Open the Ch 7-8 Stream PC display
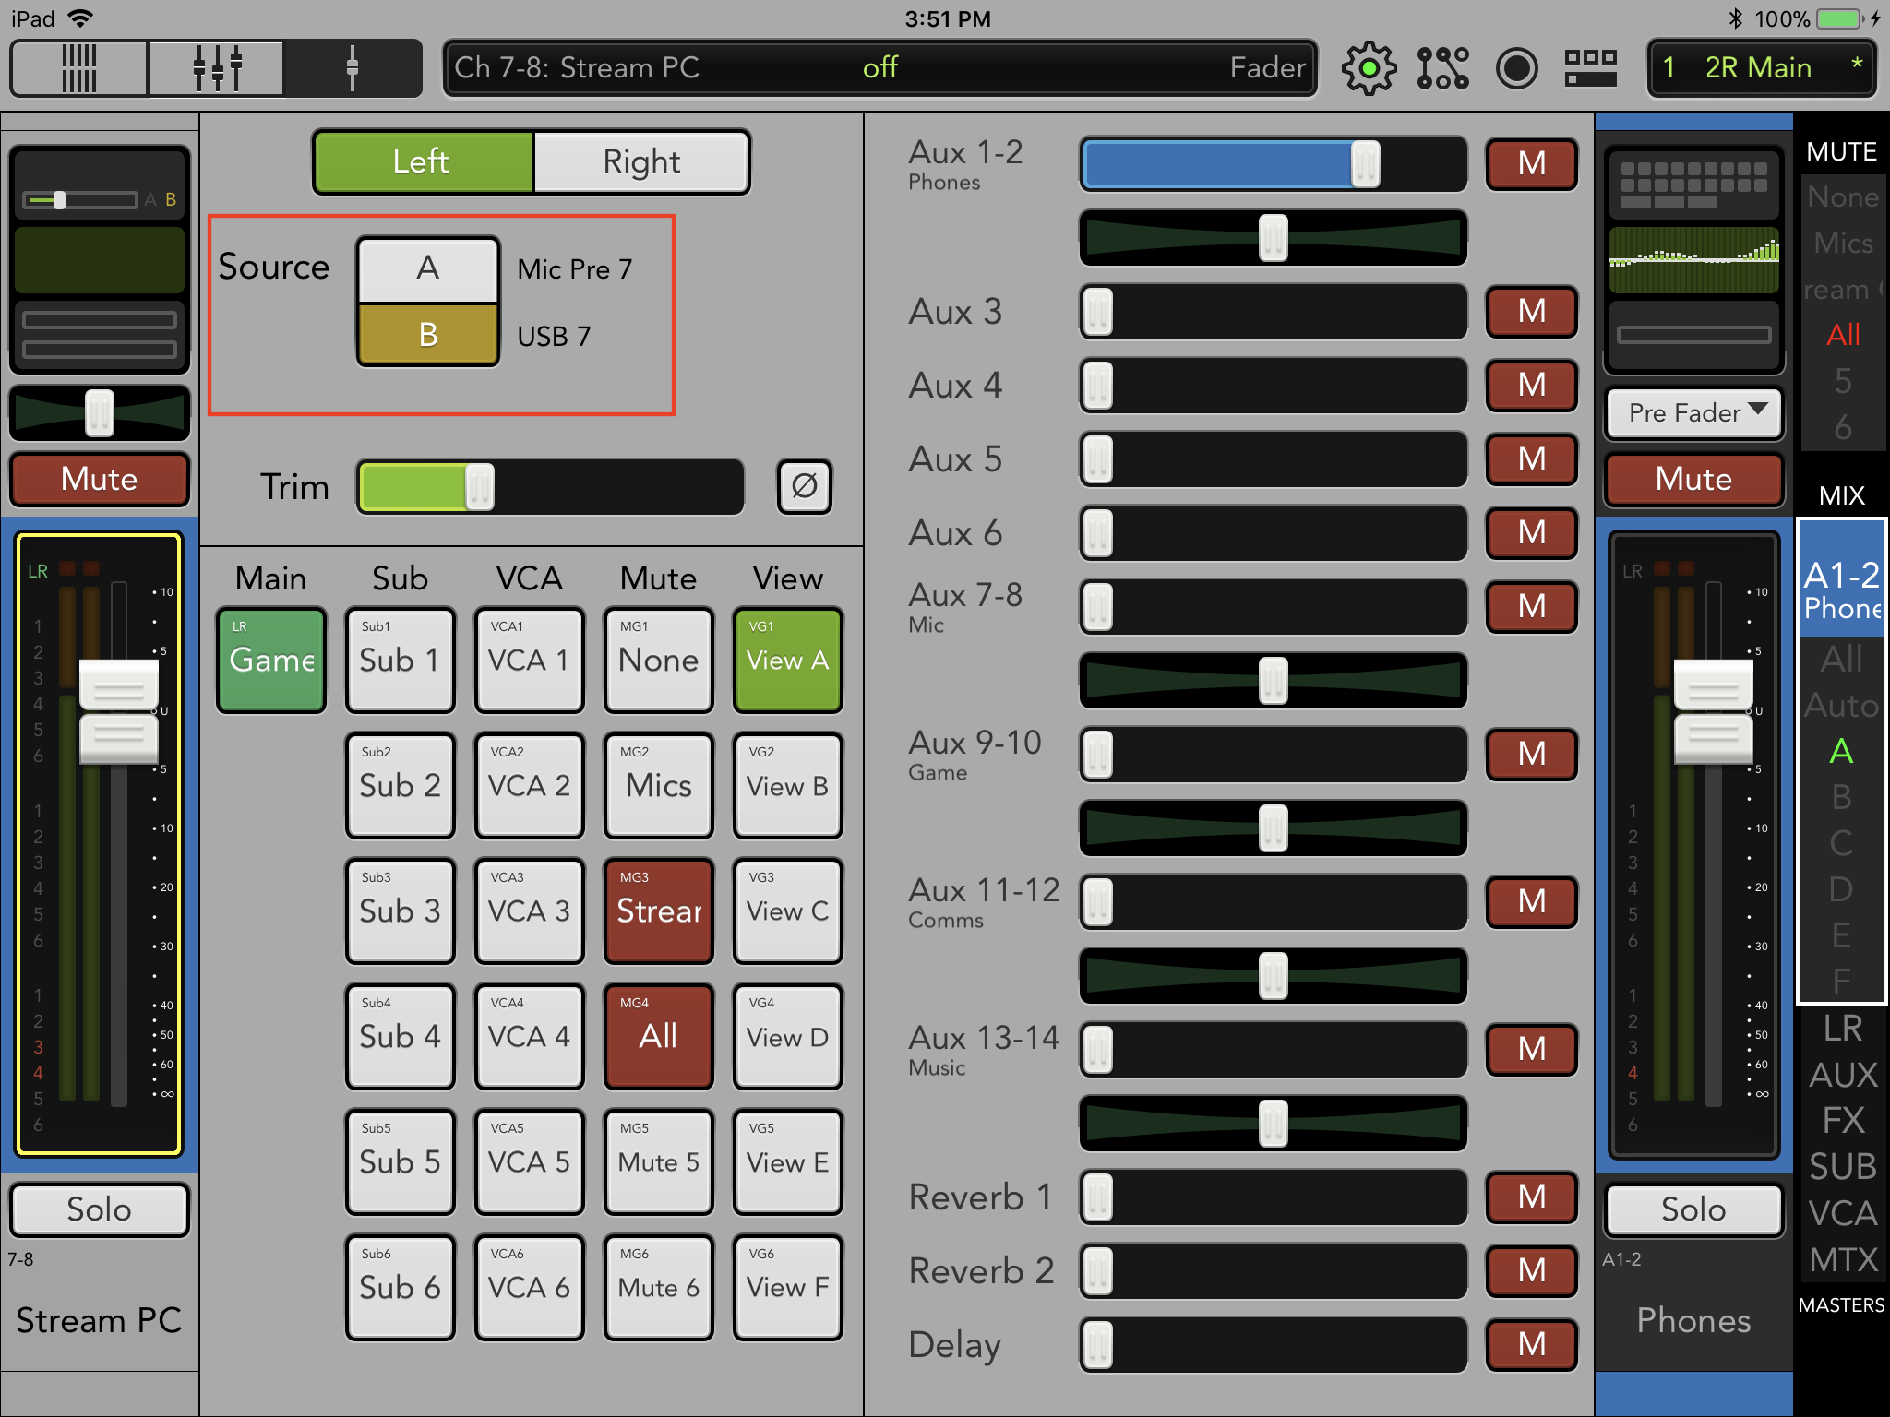This screenshot has width=1890, height=1417. 879,68
